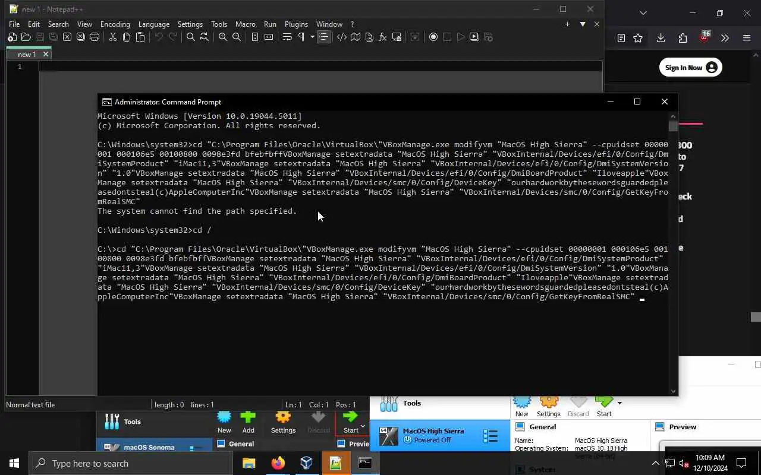Click the Paste clipboard icon
761x475 pixels.
[140, 37]
